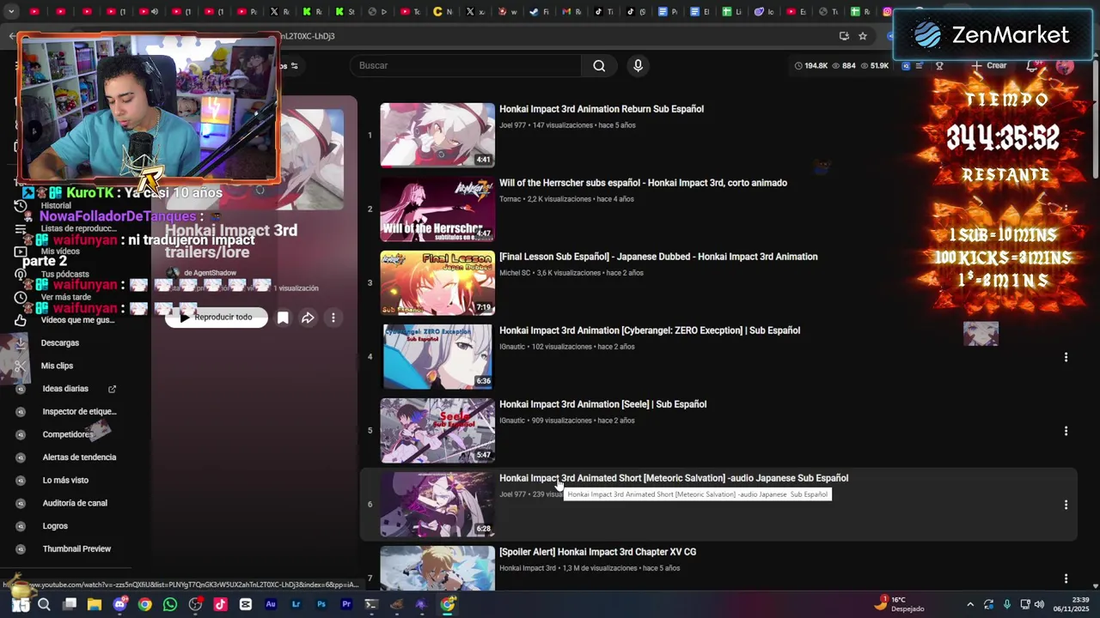Image resolution: width=1100 pixels, height=618 pixels.
Task: Click the Reburn video thumbnail 4:41
Action: (x=437, y=135)
